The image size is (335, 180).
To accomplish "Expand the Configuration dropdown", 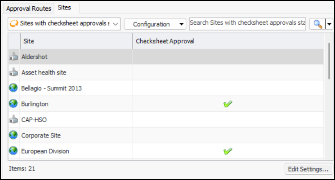I will click(155, 24).
